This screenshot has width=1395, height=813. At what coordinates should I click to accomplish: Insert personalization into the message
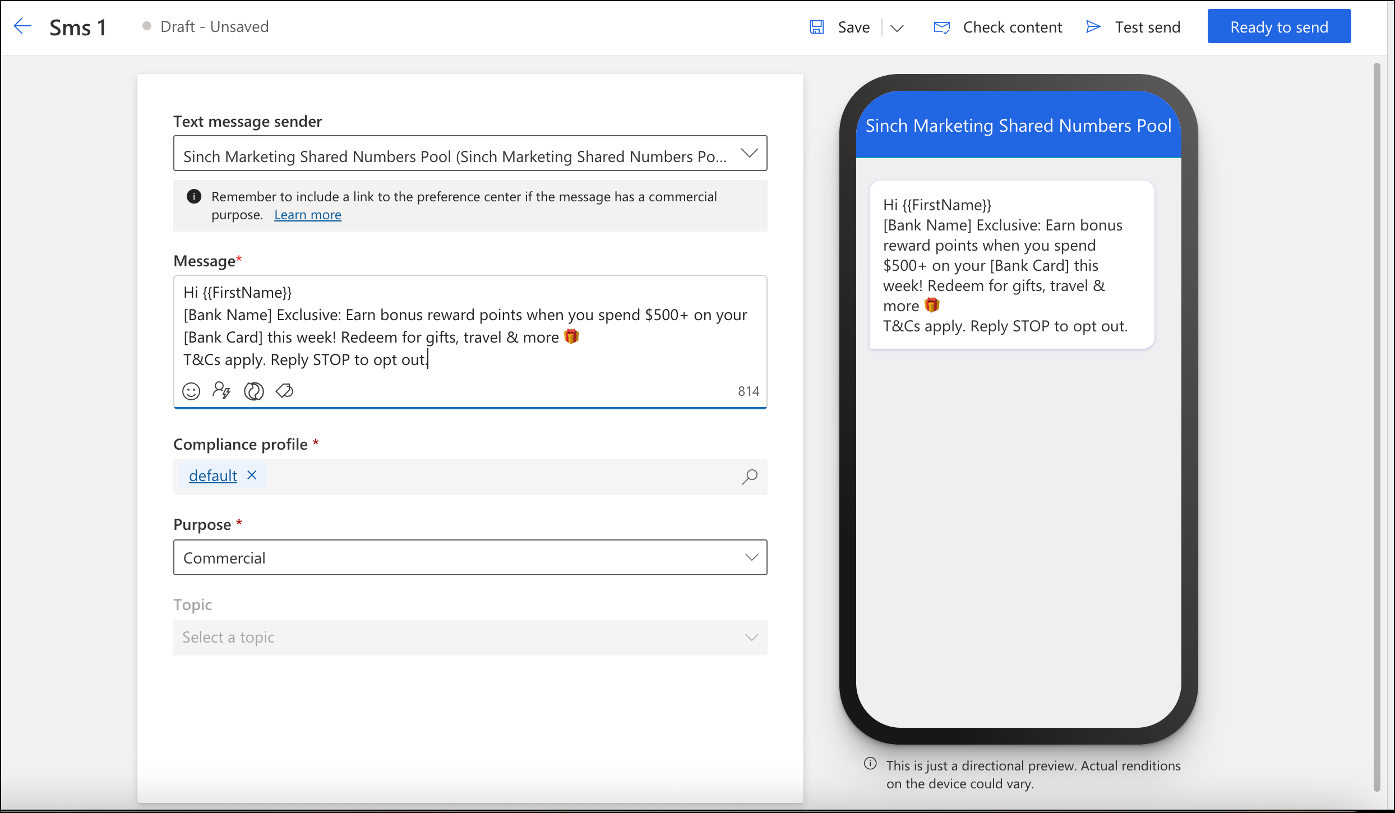222,391
